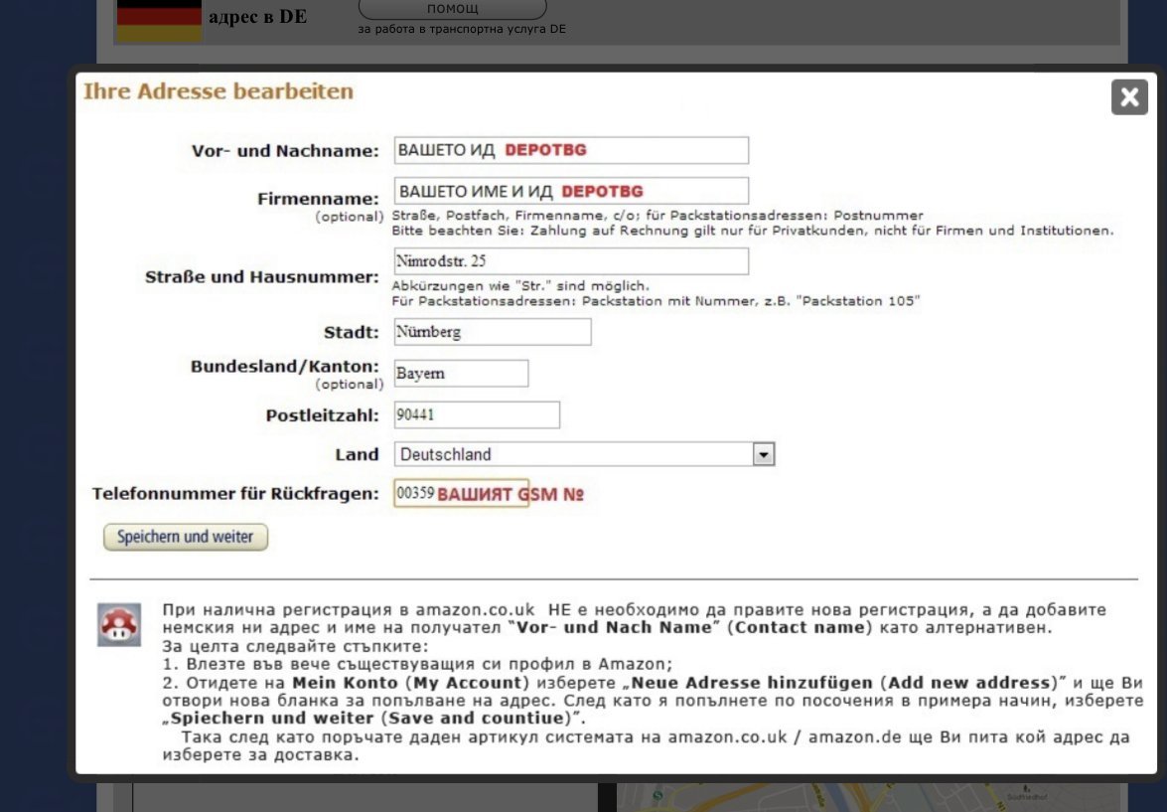Click the red mushroom info icon
Screen dimensions: 1167x812
[x=118, y=625]
